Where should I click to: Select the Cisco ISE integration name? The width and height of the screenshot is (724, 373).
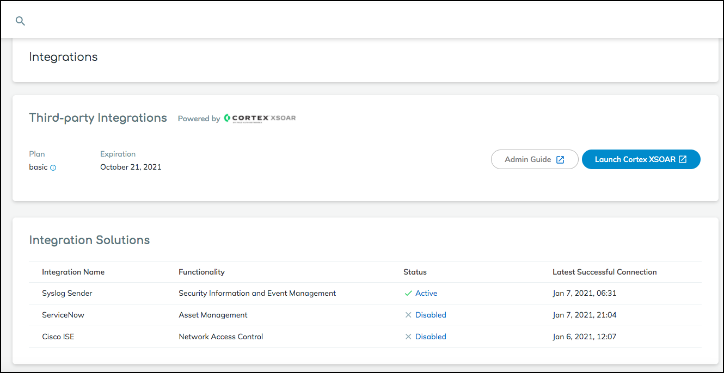coord(58,337)
